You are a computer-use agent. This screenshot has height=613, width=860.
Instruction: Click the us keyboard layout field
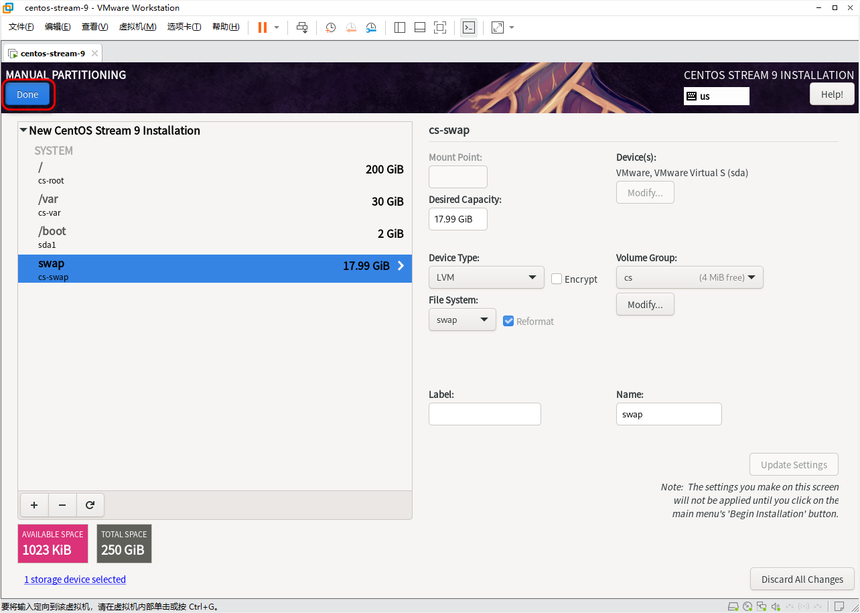(x=717, y=96)
